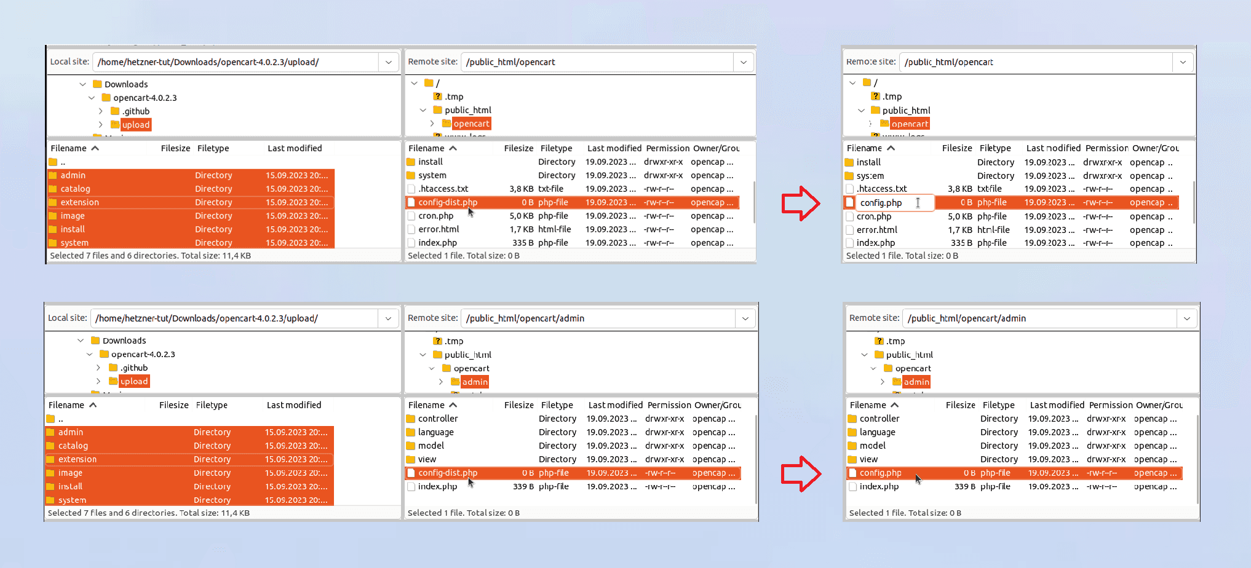Screen dimensions: 1251x568
Task: Click index.php file icon in upper-right remote listing
Action: click(x=850, y=243)
